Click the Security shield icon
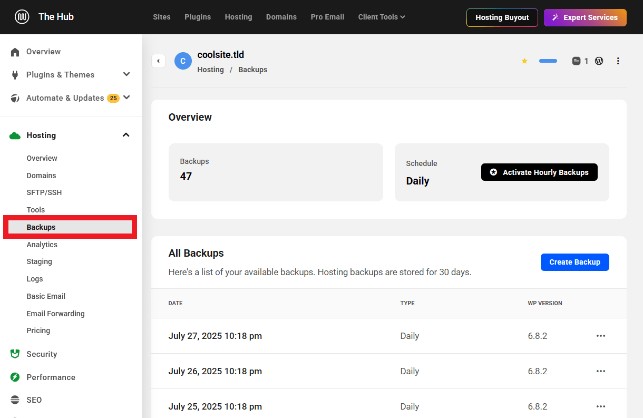 (14, 354)
